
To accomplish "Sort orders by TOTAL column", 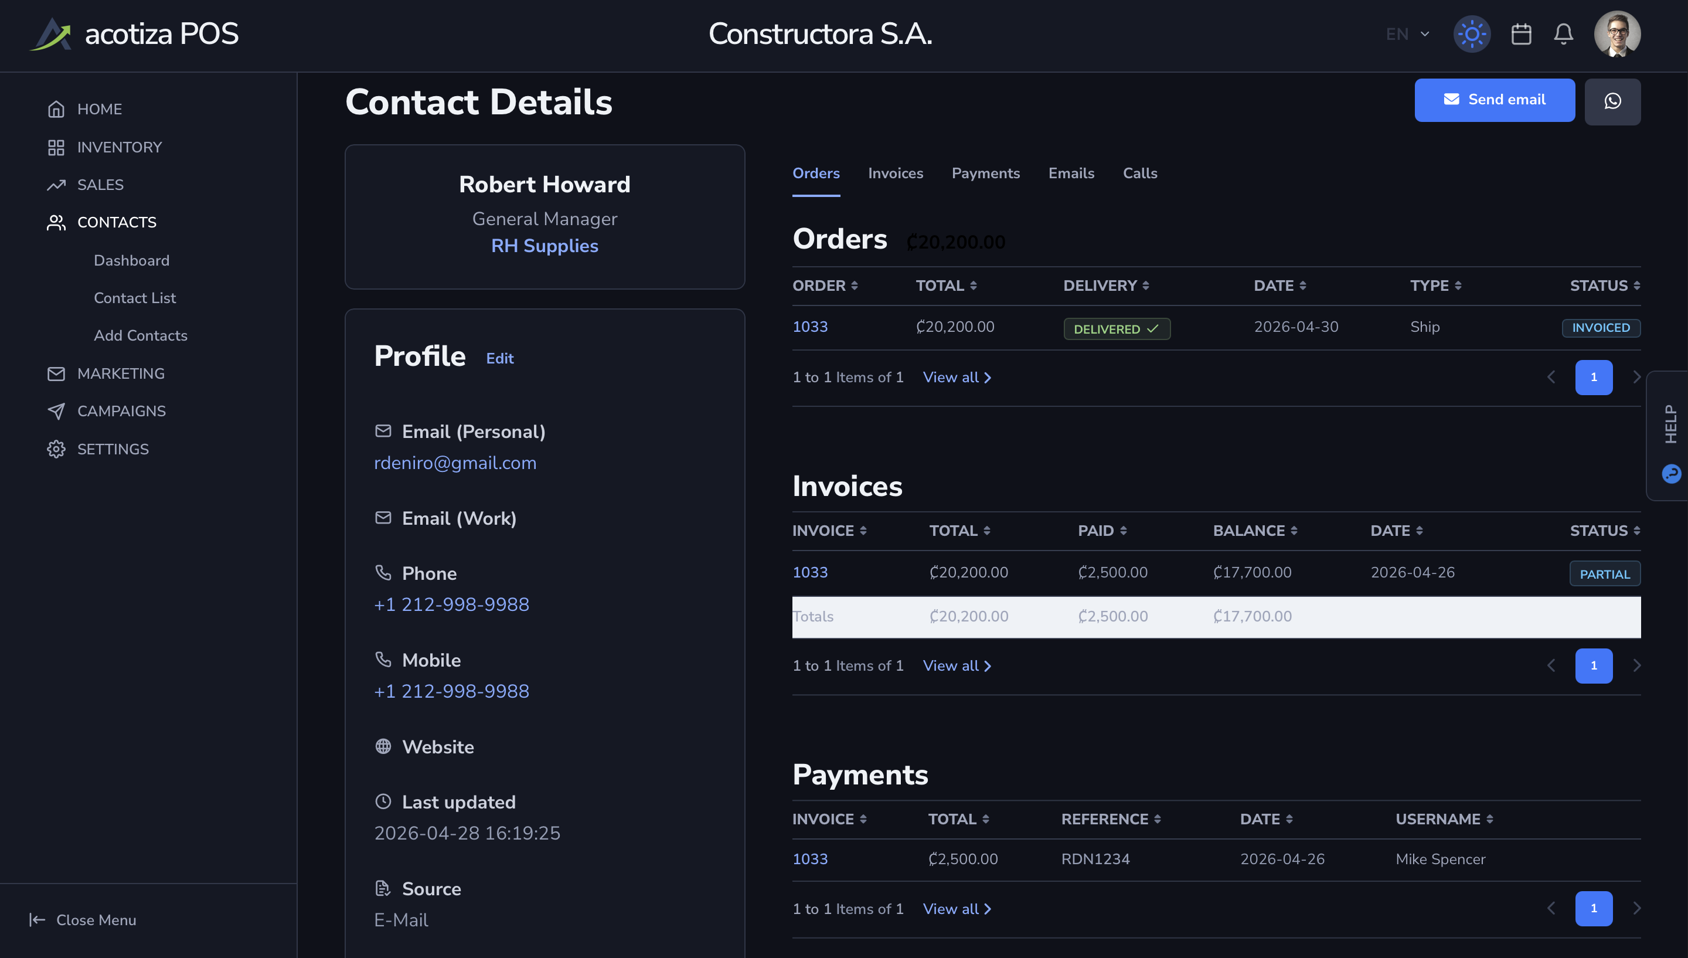I will tap(946, 286).
